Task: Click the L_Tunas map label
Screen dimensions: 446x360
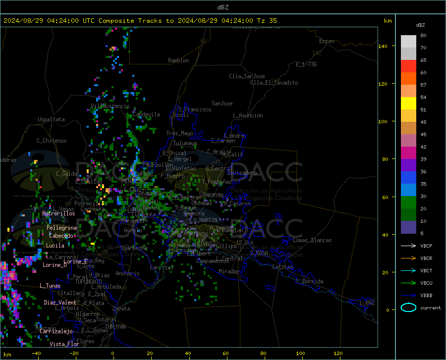Action: [x=50, y=286]
